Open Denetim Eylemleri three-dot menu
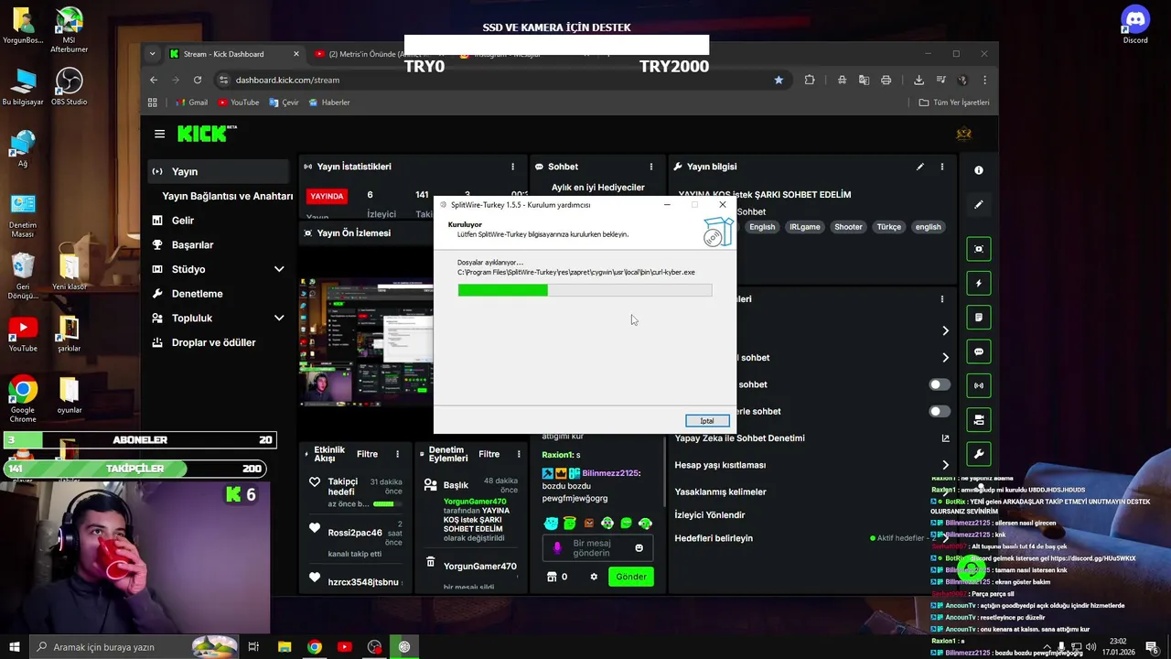 pyautogui.click(x=519, y=454)
